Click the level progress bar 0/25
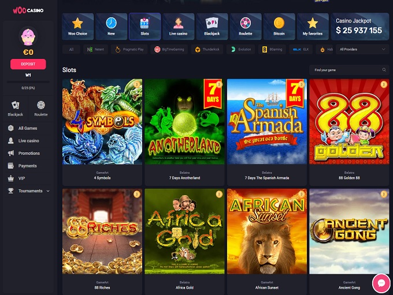The image size is (393, 295). (28, 82)
